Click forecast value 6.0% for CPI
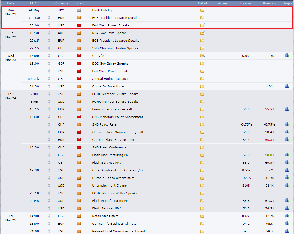Screen dimensions: 294x234 click(246, 56)
